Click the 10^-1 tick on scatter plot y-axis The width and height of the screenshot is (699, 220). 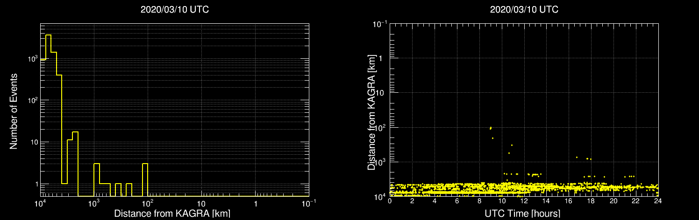point(380,23)
